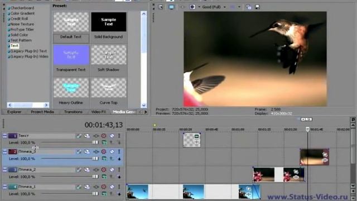Open automation settings gear on Птичка_2 track
357x201 pixels.
(104, 170)
